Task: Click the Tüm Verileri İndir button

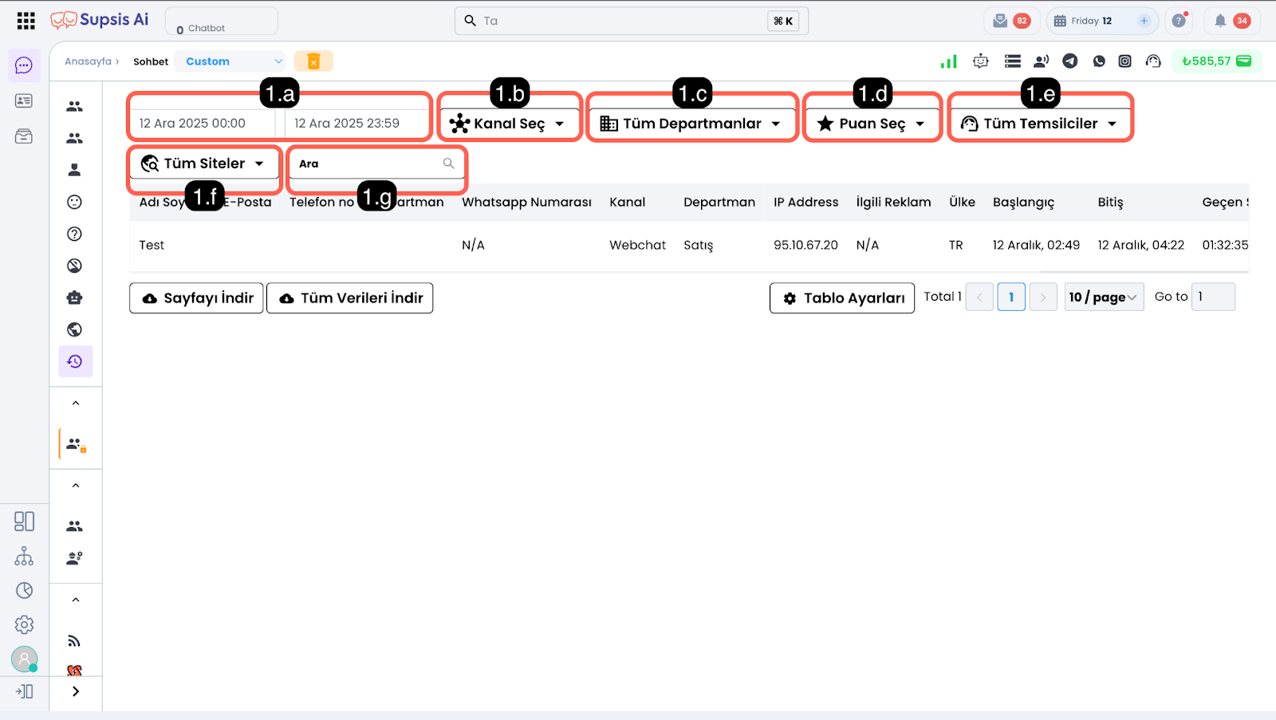Action: pos(349,298)
